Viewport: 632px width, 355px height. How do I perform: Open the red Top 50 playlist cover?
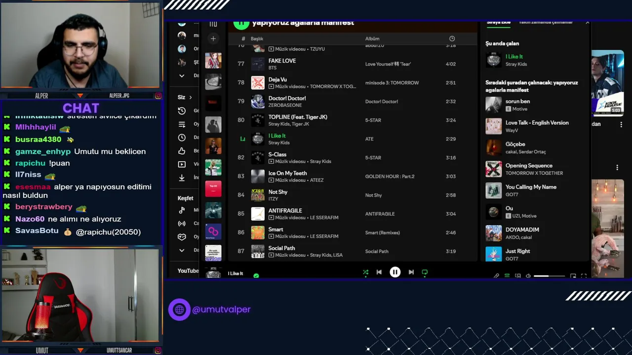(x=213, y=189)
